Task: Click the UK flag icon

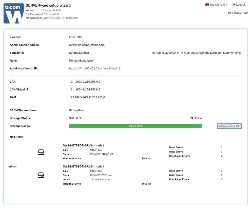Action: point(207,5)
